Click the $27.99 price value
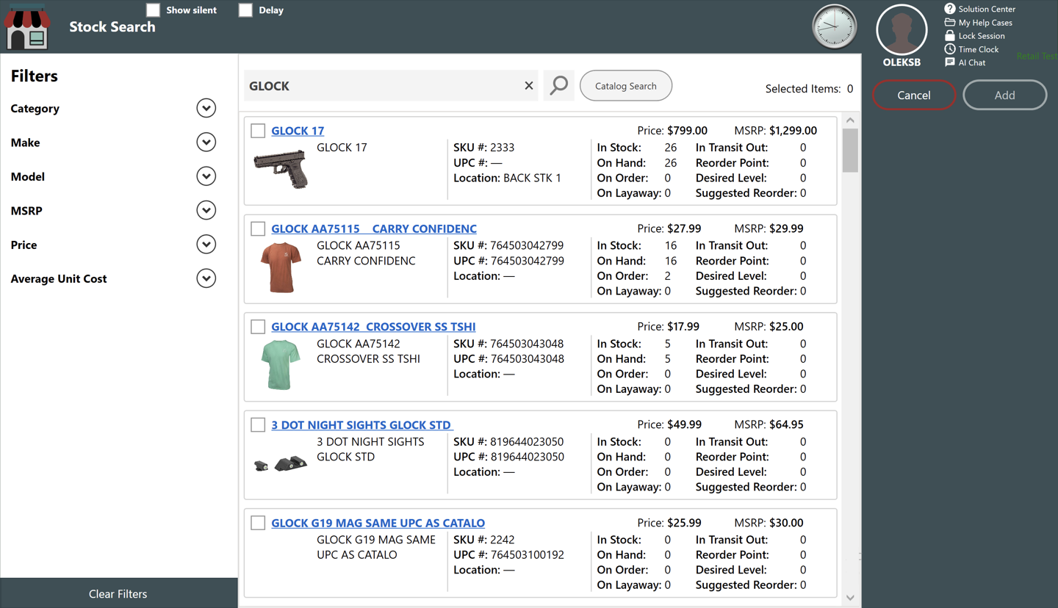Viewport: 1058px width, 608px height. coord(684,228)
